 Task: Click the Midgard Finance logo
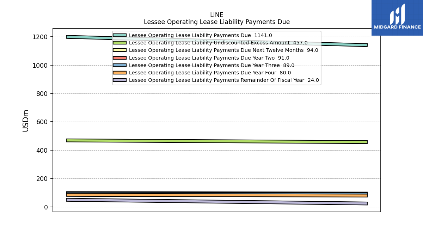click(397, 18)
